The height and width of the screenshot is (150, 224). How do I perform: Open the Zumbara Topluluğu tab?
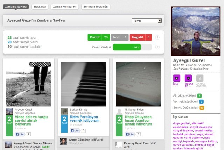(96, 7)
